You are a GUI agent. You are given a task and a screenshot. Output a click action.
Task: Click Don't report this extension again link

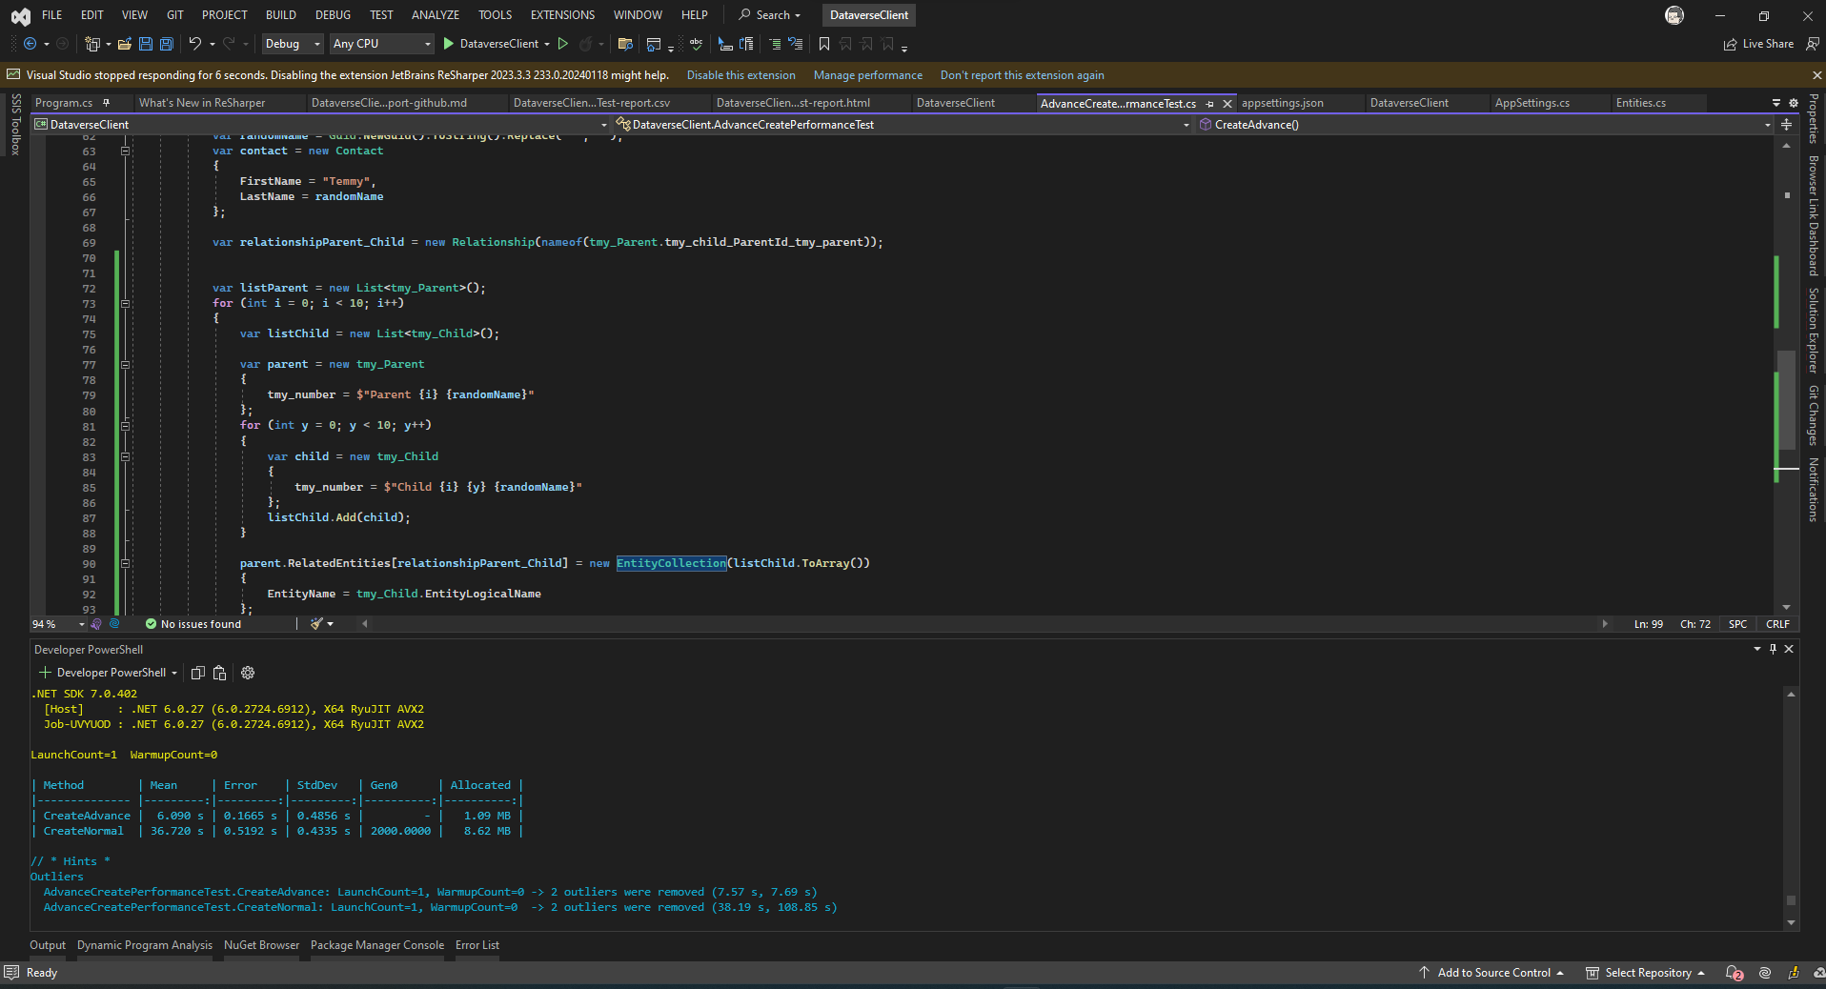coord(1023,75)
